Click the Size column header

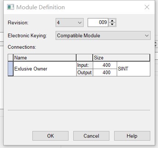coord(121,58)
